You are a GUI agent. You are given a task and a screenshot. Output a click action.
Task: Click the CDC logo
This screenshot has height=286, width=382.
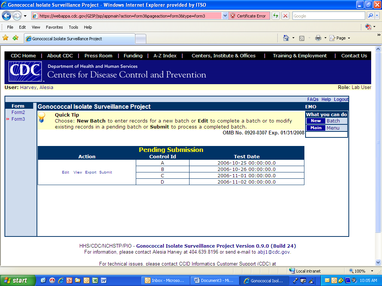click(x=26, y=71)
